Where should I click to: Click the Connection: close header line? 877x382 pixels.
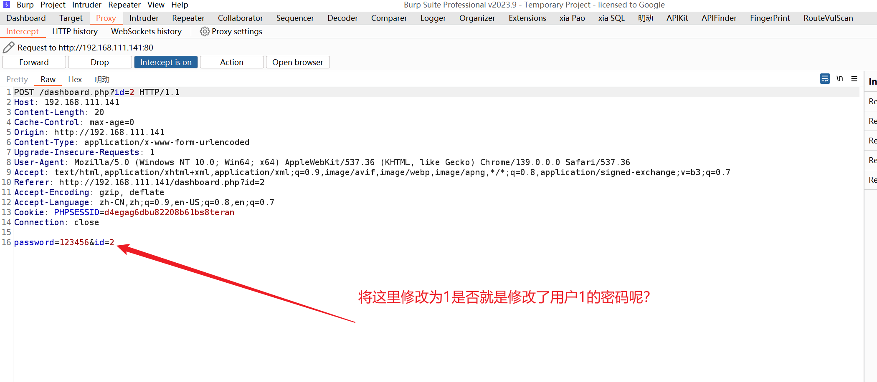[x=56, y=222]
